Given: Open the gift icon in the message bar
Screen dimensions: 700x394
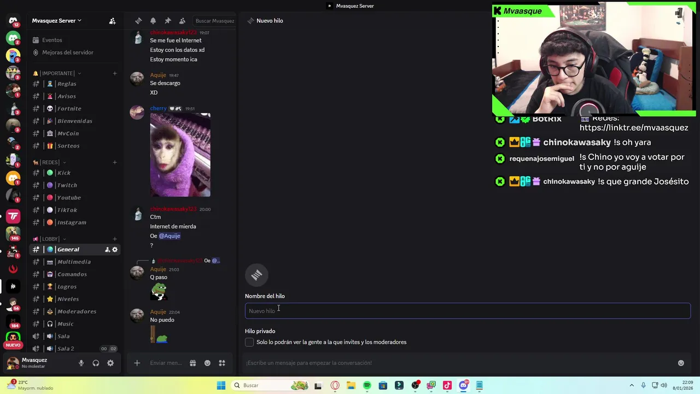Looking at the screenshot, I should 192,363.
